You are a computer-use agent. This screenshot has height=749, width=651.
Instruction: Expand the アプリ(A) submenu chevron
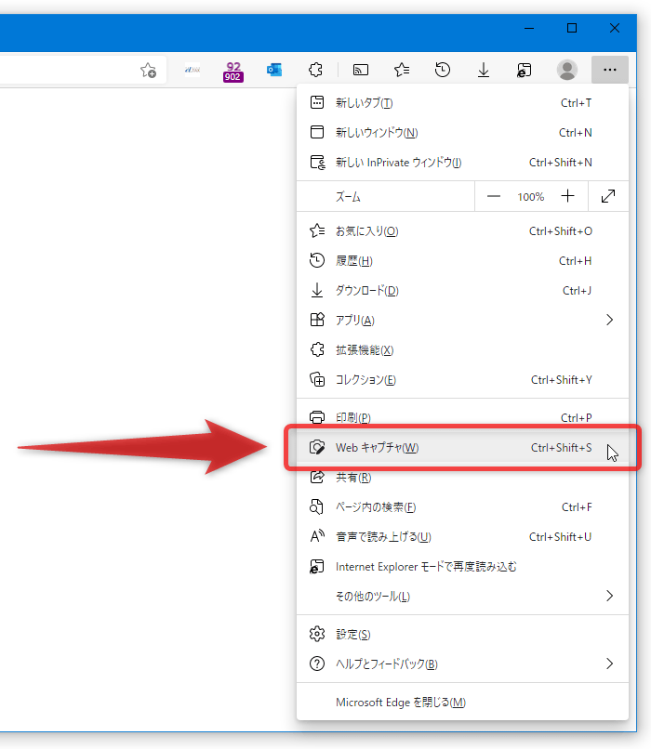pos(609,320)
